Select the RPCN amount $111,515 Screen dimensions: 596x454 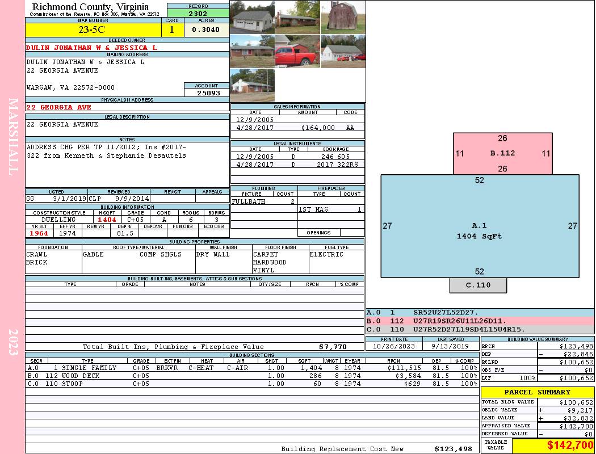click(404, 368)
